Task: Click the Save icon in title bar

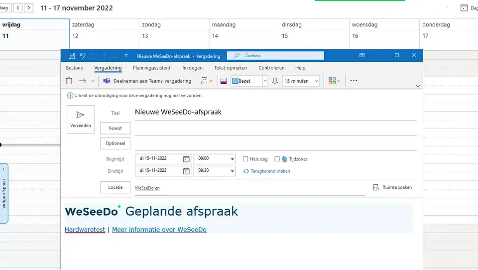Action: (72, 55)
